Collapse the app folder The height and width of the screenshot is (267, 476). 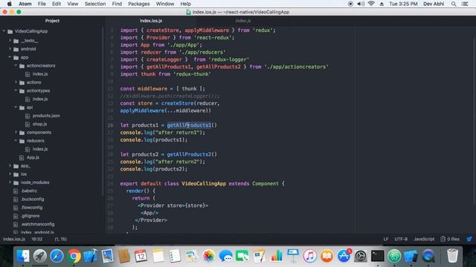pyautogui.click(x=10, y=57)
